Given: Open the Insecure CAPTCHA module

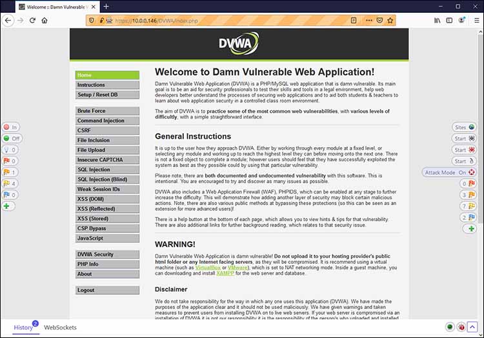Looking at the screenshot, I should click(107, 160).
